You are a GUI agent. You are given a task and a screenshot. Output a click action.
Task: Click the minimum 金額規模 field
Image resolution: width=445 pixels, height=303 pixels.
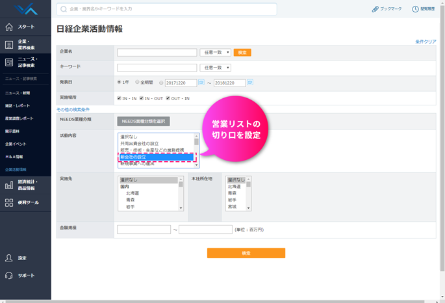(x=144, y=230)
